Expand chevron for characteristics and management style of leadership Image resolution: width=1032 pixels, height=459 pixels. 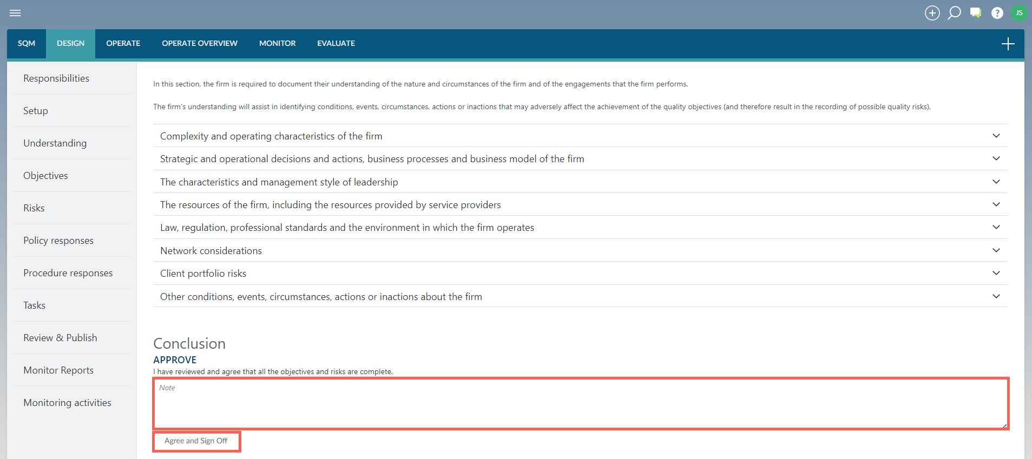click(x=996, y=182)
